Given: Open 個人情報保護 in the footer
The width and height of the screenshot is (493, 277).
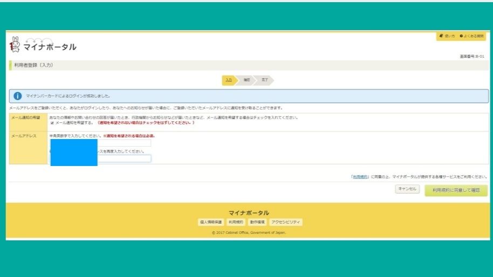Looking at the screenshot, I should pyautogui.click(x=210, y=222).
